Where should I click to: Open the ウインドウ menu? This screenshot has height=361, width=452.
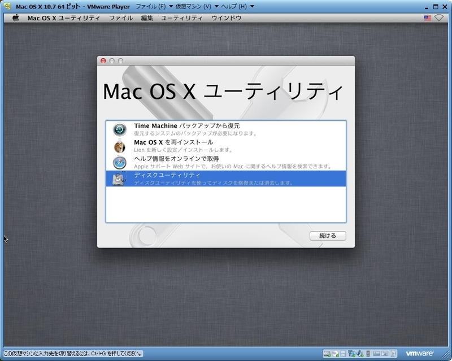pos(226,18)
